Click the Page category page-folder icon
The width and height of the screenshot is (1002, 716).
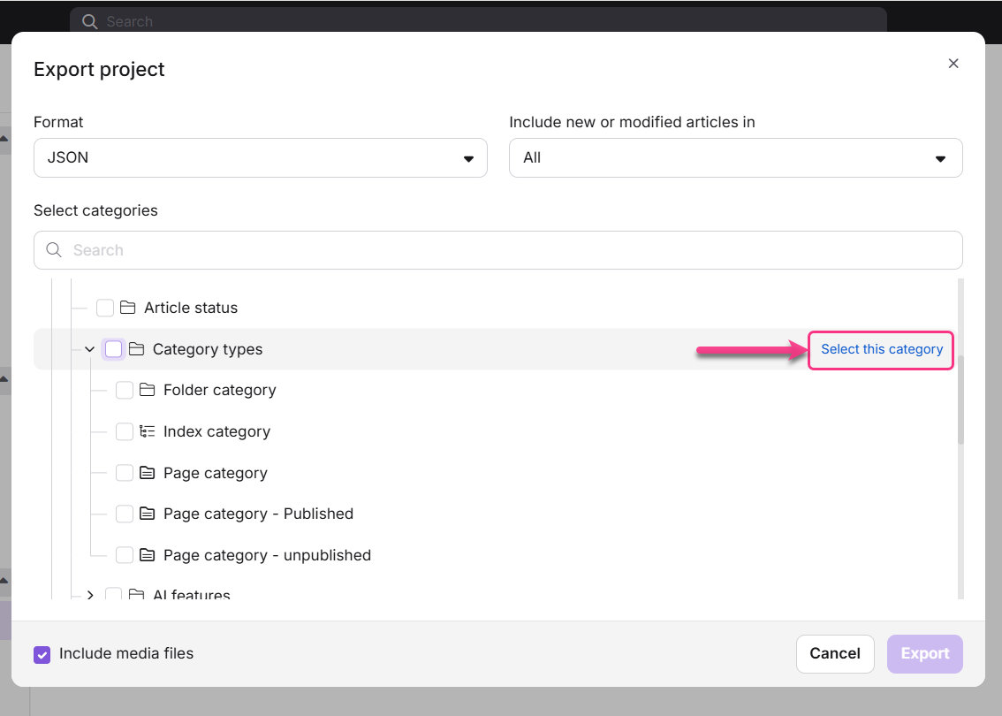(x=147, y=473)
